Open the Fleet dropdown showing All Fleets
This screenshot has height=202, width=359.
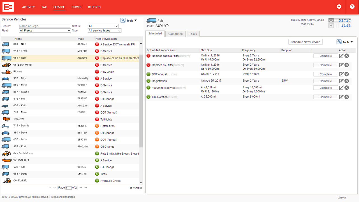(45, 31)
